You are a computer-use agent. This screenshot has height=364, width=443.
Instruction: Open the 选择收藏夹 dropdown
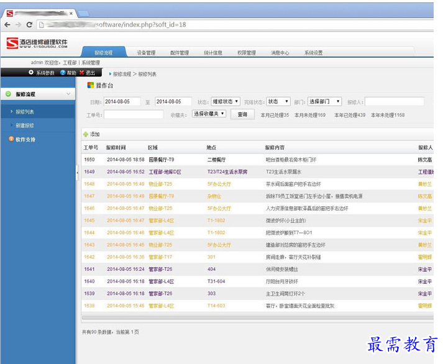coord(209,114)
